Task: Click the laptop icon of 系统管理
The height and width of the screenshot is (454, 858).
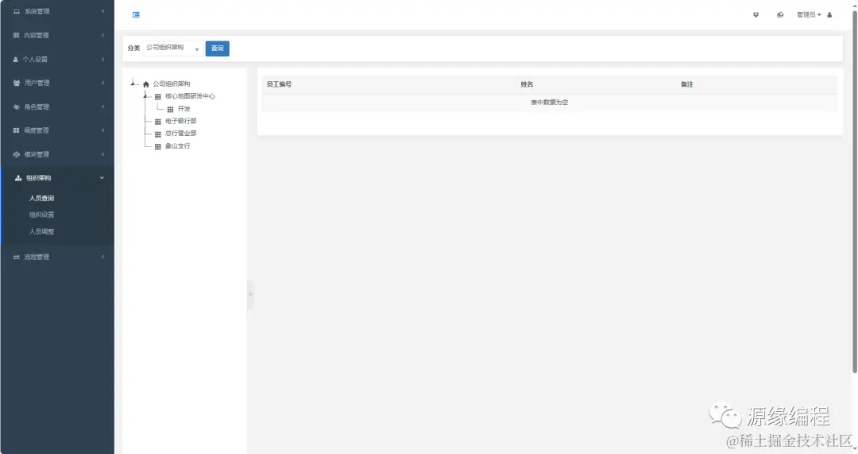Action: coord(17,11)
